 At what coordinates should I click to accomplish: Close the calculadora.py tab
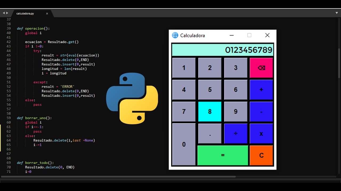tap(47, 14)
